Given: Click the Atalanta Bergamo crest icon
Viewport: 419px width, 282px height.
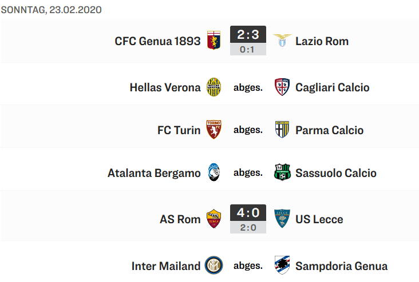Looking at the screenshot, I should click(x=214, y=173).
